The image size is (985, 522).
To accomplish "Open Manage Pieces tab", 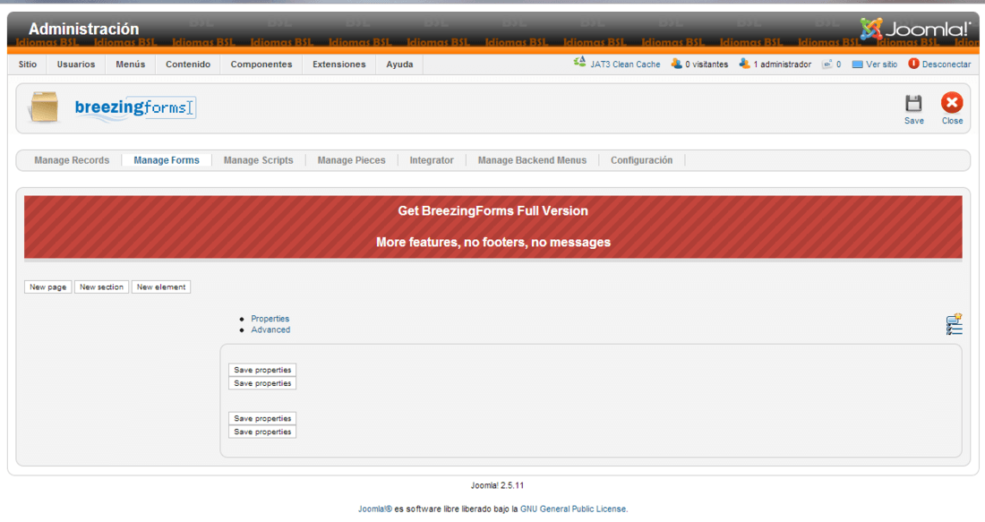I will 351,160.
